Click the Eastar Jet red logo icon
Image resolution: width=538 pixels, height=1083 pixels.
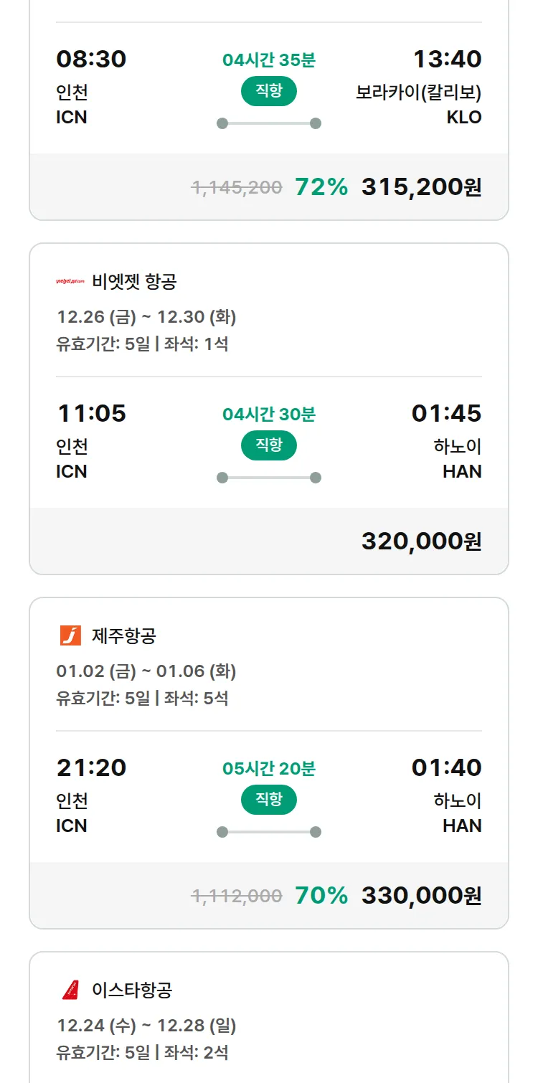[70, 990]
